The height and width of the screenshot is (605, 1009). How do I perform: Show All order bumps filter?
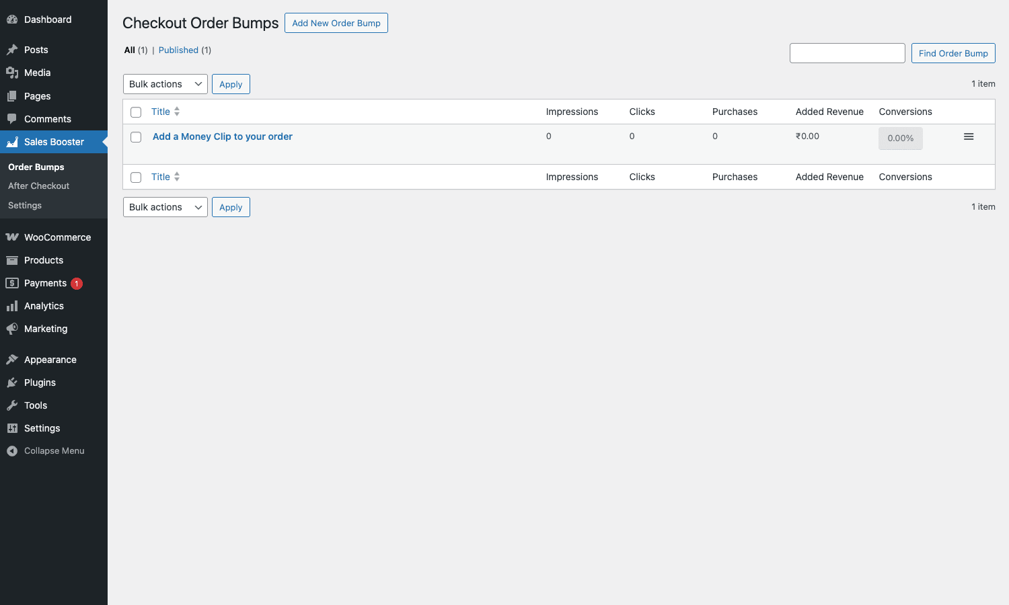130,50
